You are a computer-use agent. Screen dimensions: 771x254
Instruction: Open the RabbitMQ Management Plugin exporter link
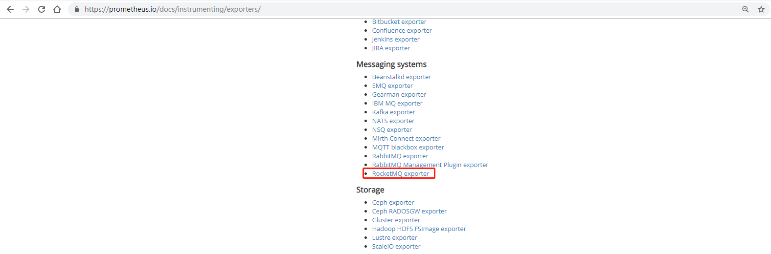point(430,165)
